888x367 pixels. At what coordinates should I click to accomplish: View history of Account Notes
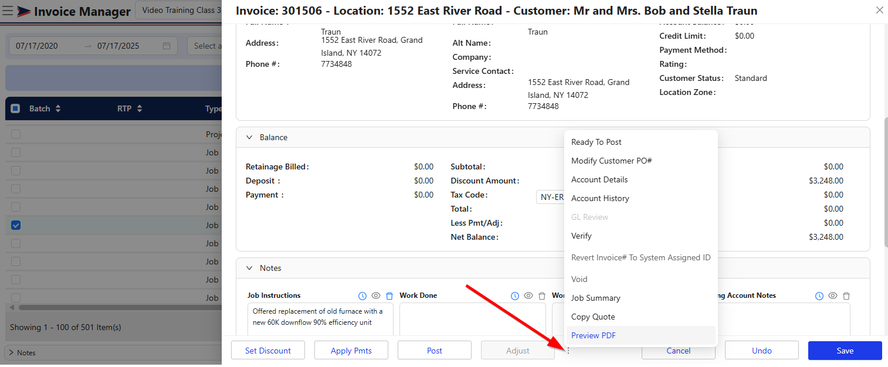tap(819, 296)
